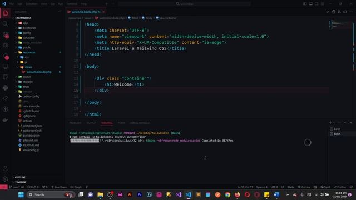Open File Explorer from taskbar
The height and width of the screenshot is (200, 356).
click(x=100, y=194)
